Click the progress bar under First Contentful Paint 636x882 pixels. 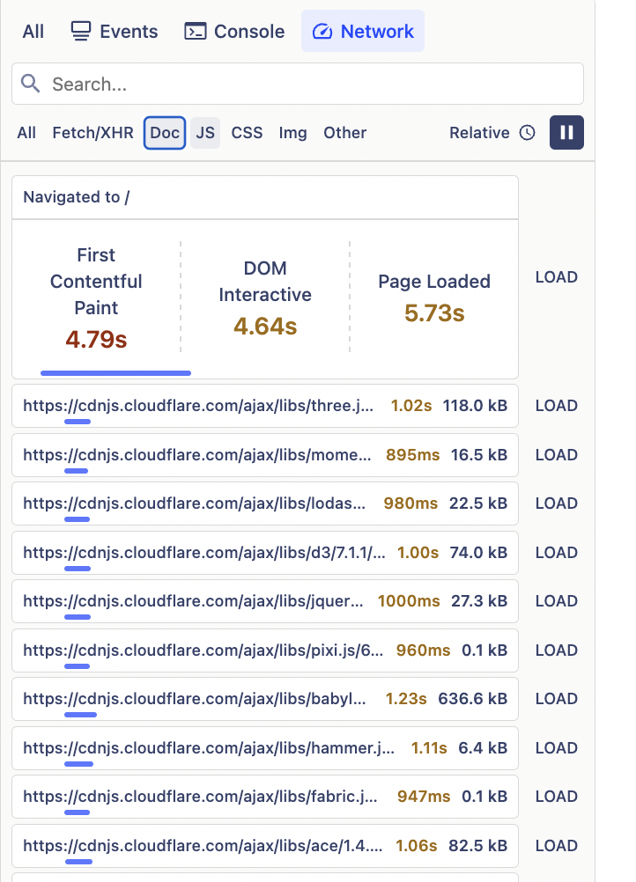click(115, 372)
